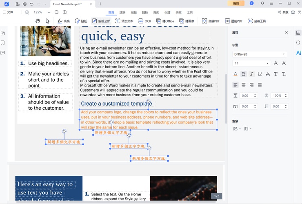Viewport: 302px width, 204px height.
Task: Click the AI assistant icon
Action: pyautogui.click(x=298, y=53)
